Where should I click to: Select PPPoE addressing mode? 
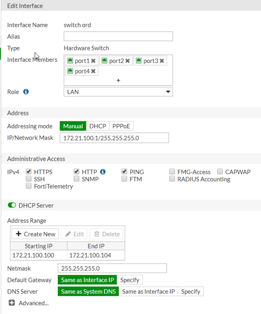tap(121, 126)
